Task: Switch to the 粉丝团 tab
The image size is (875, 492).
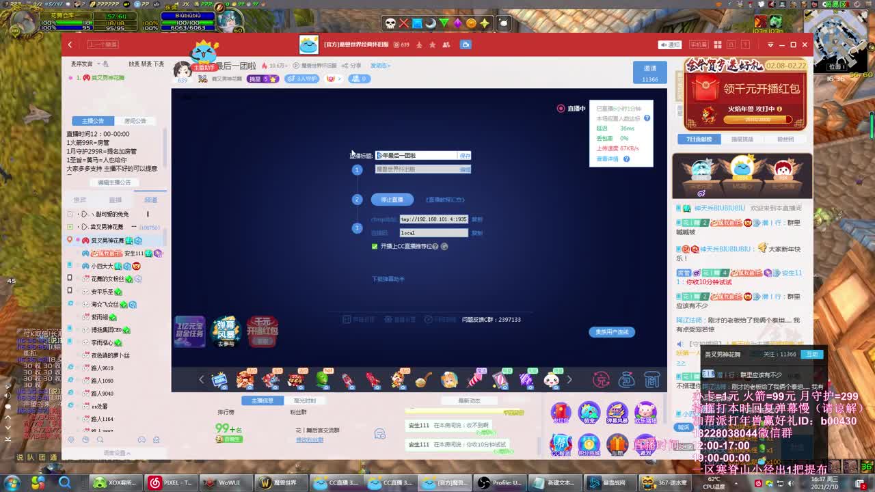Action: tap(785, 139)
